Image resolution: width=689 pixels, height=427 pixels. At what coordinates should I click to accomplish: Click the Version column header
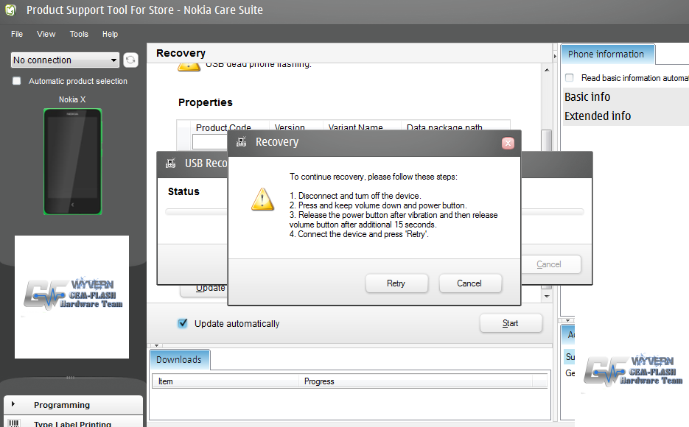[x=295, y=127]
